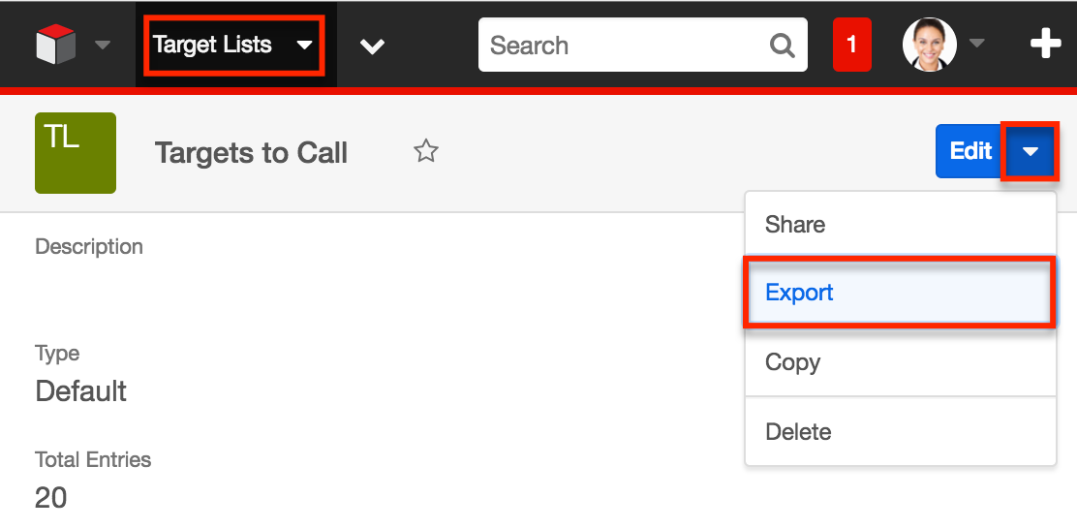Expand the user menu arrow beside avatar

pyautogui.click(x=976, y=44)
